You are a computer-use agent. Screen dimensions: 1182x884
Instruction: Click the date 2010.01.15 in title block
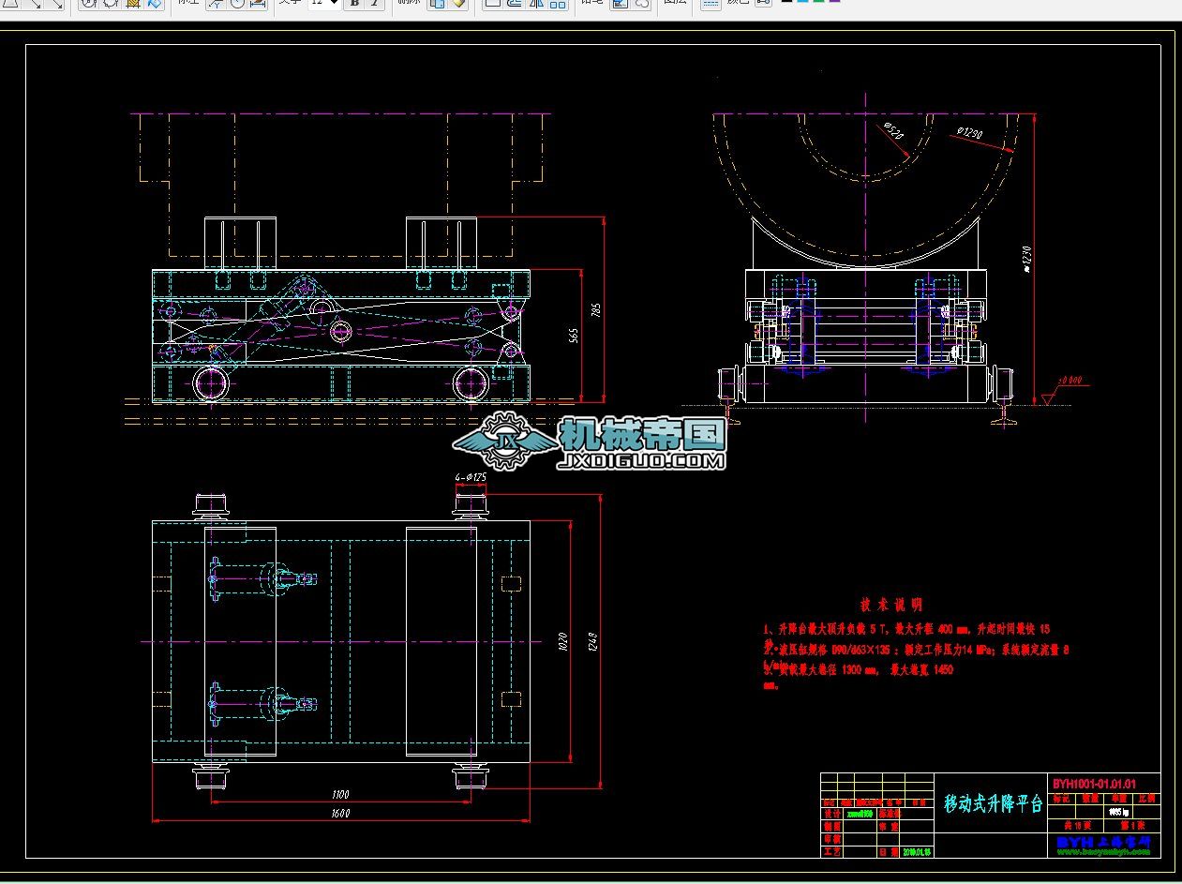click(917, 853)
